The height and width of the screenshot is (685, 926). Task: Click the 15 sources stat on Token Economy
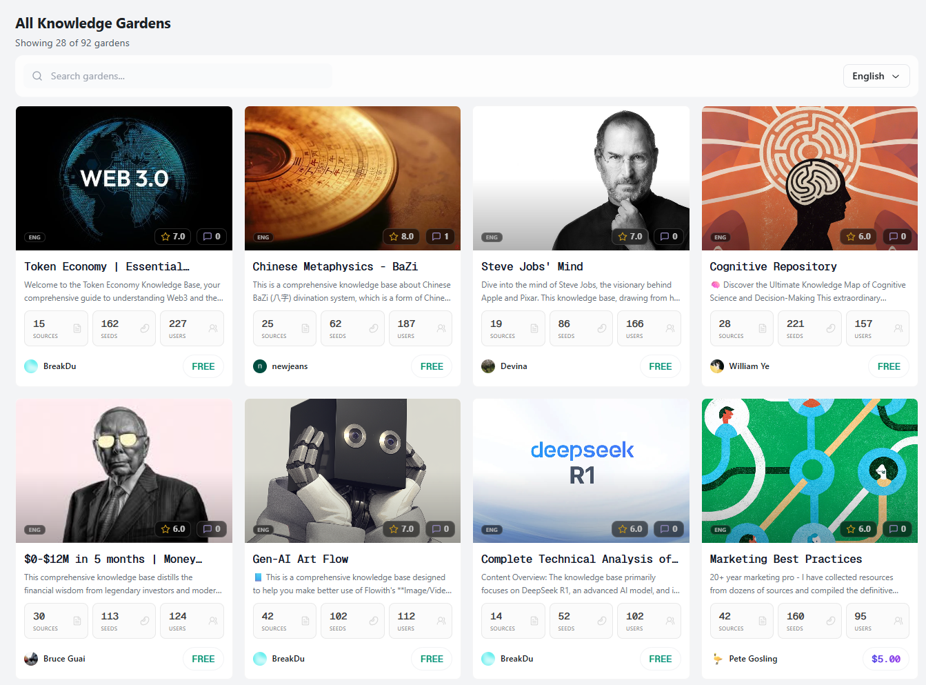56,328
